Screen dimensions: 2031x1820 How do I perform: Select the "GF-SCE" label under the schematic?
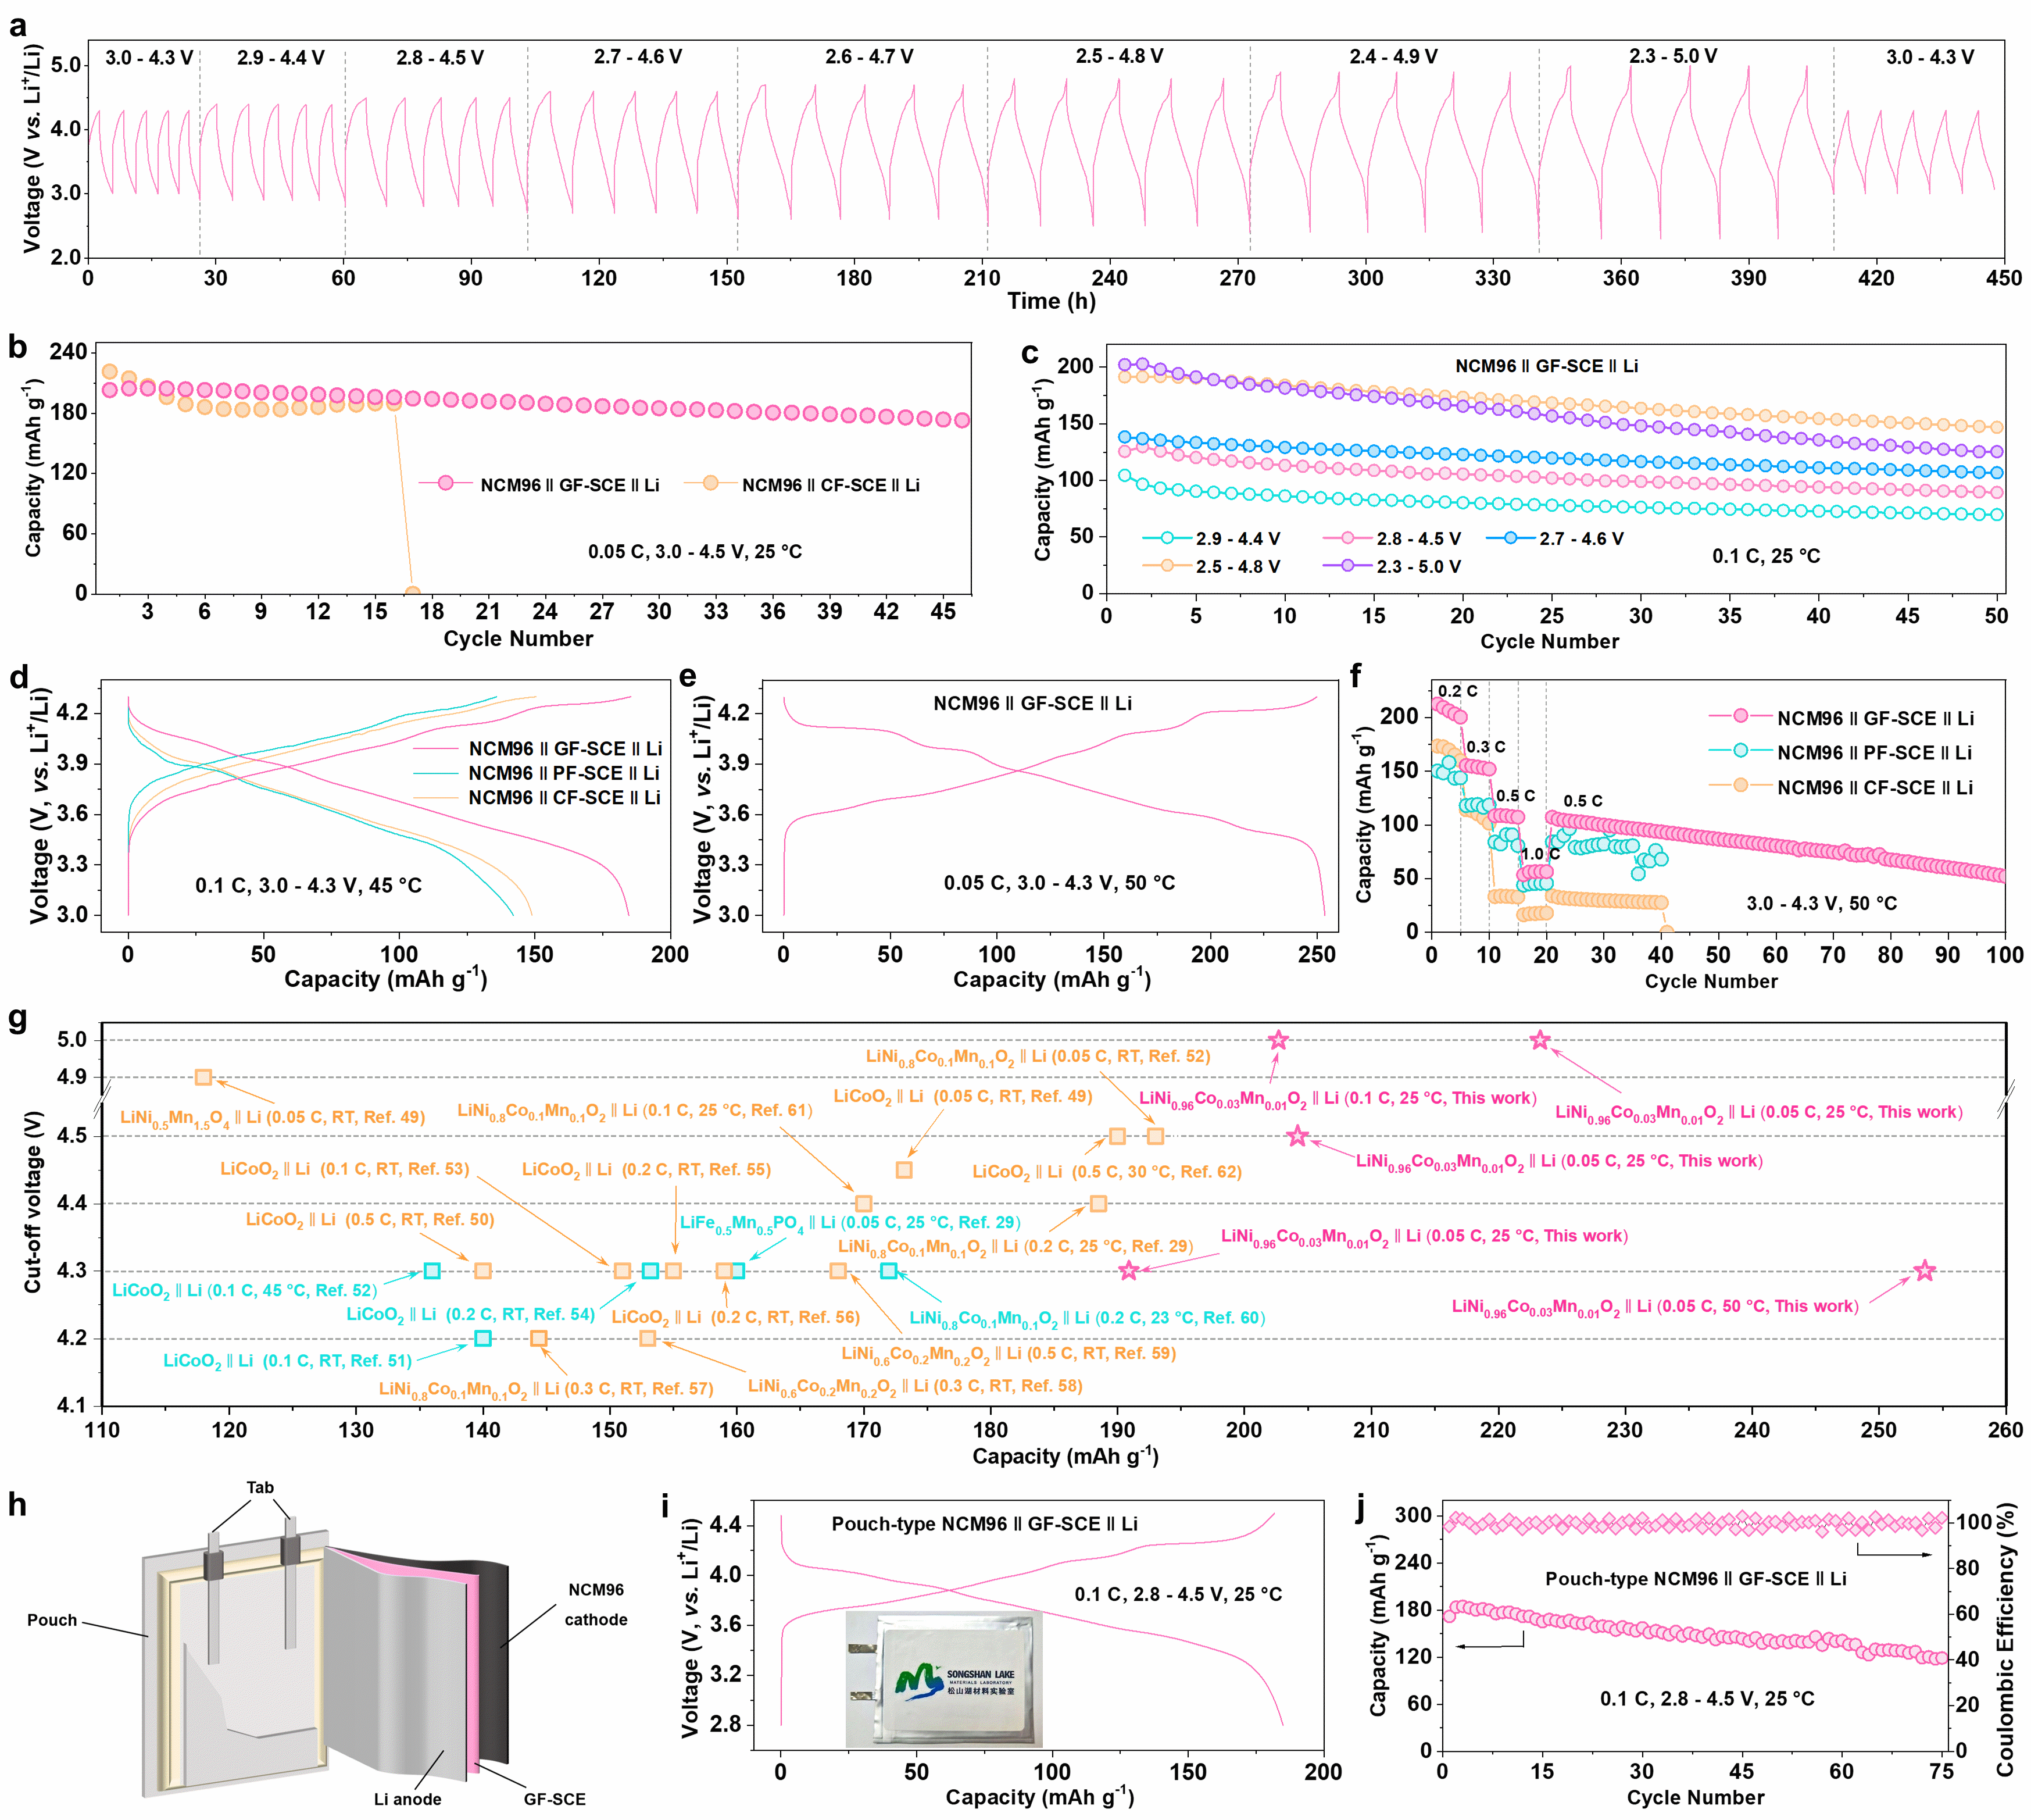(555, 1799)
